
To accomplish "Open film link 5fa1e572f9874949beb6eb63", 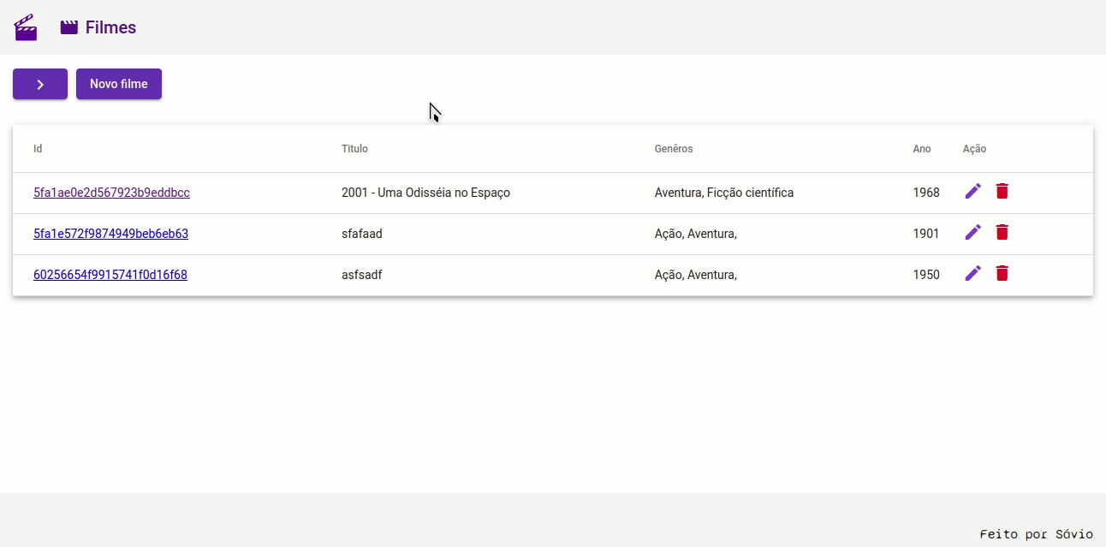I will click(x=110, y=234).
